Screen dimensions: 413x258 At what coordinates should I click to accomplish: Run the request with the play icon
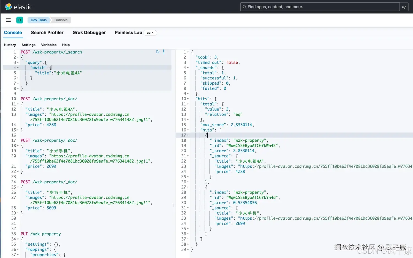158,52
